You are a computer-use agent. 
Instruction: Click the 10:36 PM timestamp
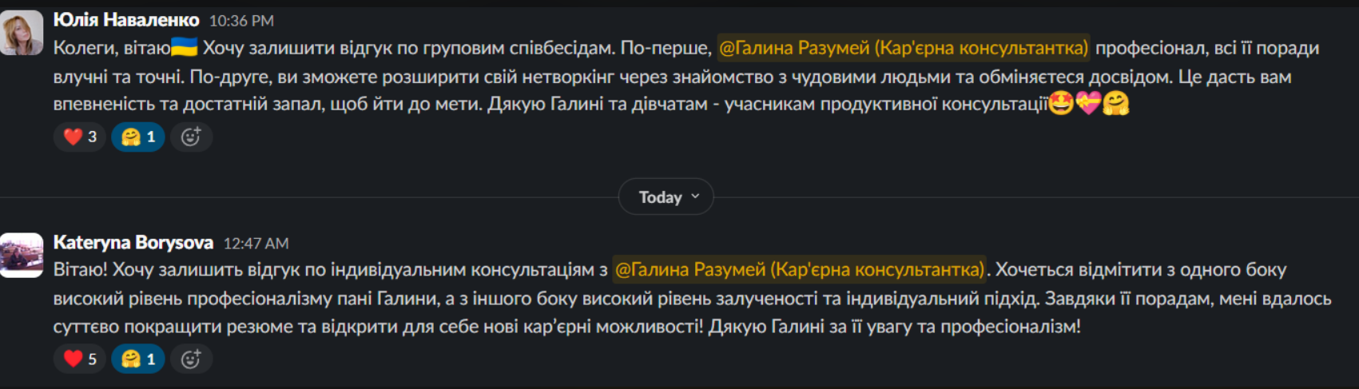click(241, 21)
